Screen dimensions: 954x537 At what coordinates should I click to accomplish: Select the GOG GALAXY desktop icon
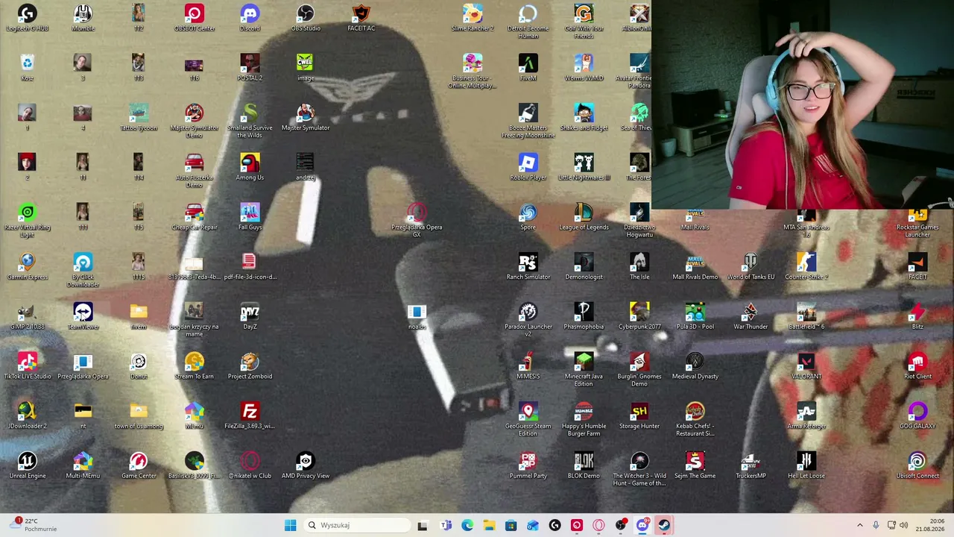(917, 416)
